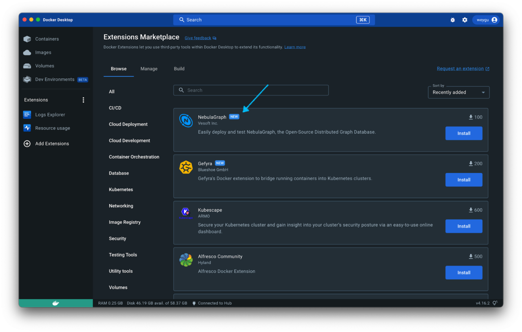Launch the Logs Explorer extension
The width and height of the screenshot is (522, 332).
(x=50, y=115)
